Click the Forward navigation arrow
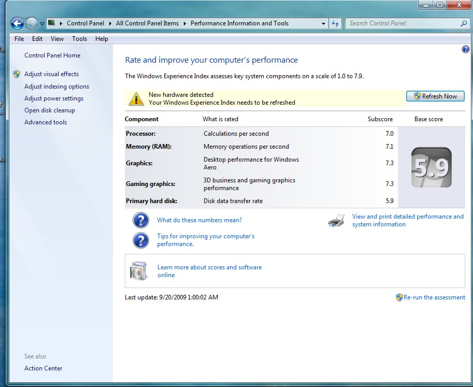This screenshot has height=387, width=473. coord(32,23)
